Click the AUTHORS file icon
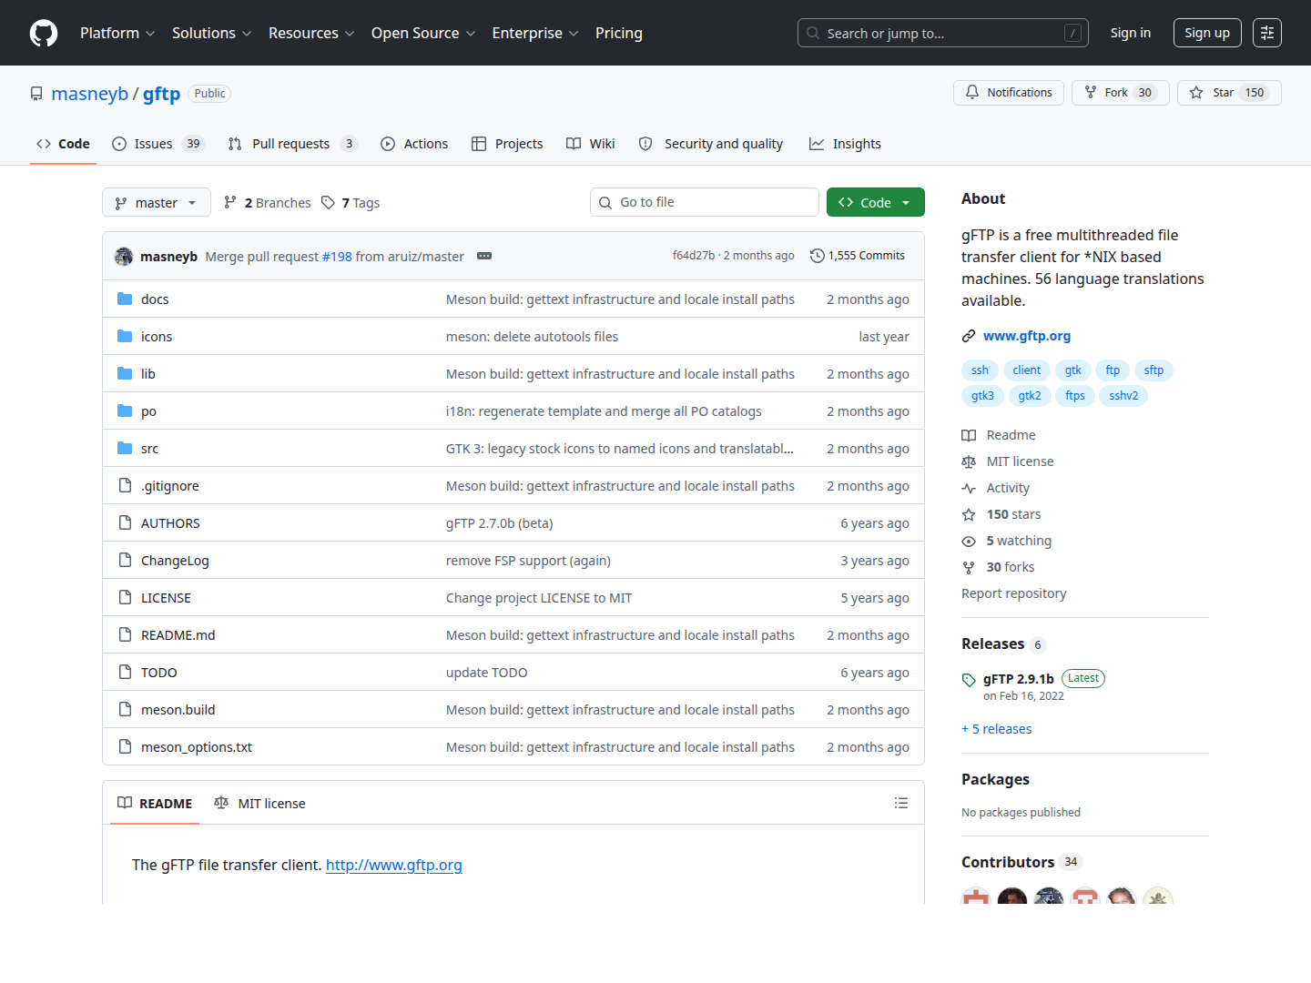This screenshot has width=1311, height=983. pos(125,523)
